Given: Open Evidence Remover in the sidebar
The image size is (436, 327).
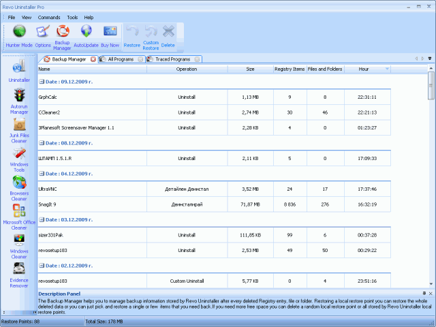Looking at the screenshot, I should click(x=19, y=275).
